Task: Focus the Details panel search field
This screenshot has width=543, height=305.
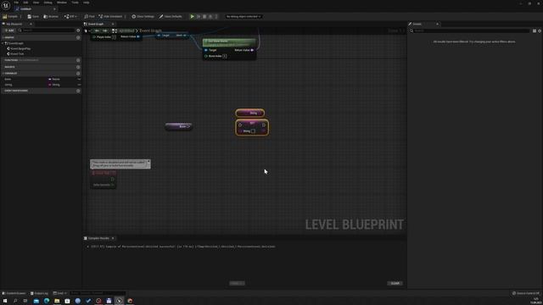Action: click(473, 30)
